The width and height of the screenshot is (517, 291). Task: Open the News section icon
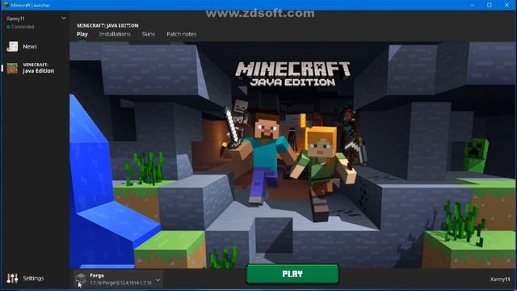[x=12, y=47]
